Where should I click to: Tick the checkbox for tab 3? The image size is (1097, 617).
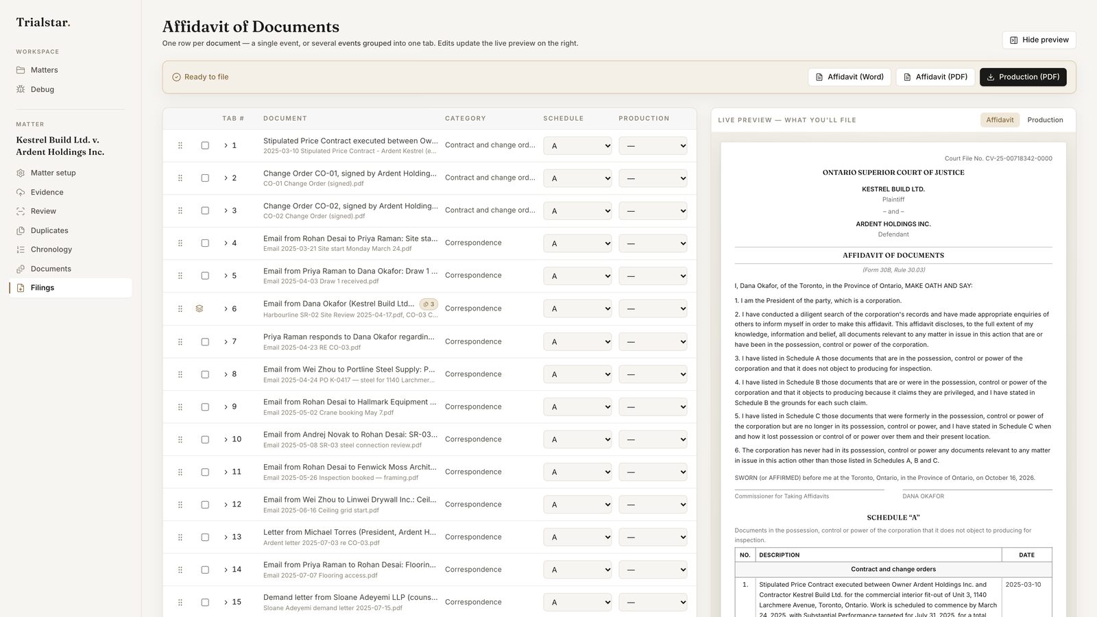(205, 210)
